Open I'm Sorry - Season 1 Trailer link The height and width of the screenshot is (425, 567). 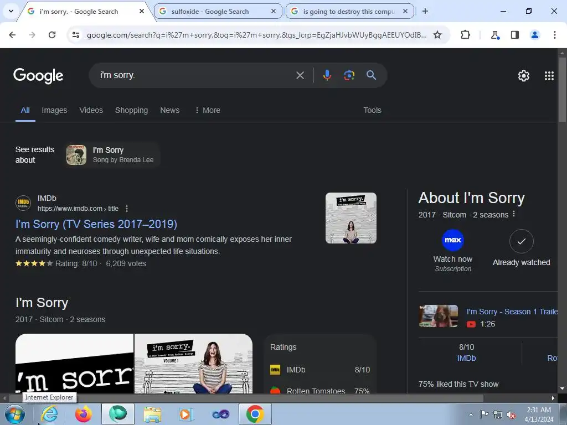click(512, 312)
